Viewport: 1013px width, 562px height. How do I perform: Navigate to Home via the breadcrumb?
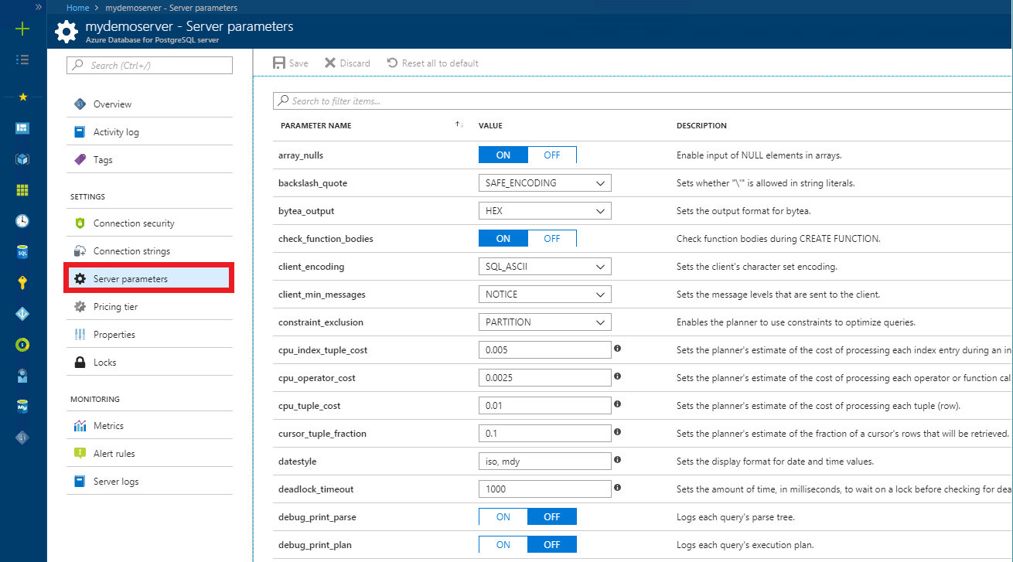(77, 7)
